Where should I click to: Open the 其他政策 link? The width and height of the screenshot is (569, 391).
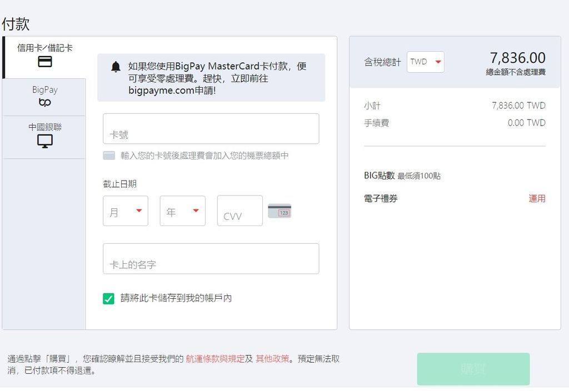(x=272, y=359)
